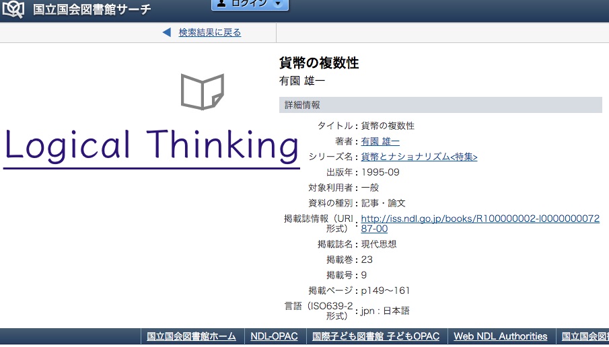The image size is (609, 347).
Task: Open 国立国会図書館ホーム footer link
Action: [x=191, y=336]
